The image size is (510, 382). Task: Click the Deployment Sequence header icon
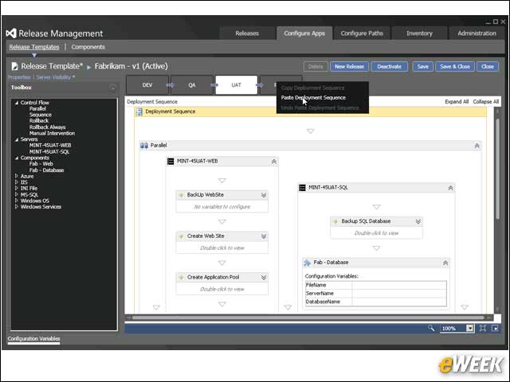[139, 111]
